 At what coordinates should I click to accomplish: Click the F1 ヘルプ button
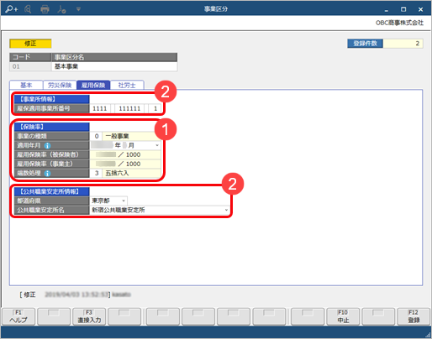[18, 316]
